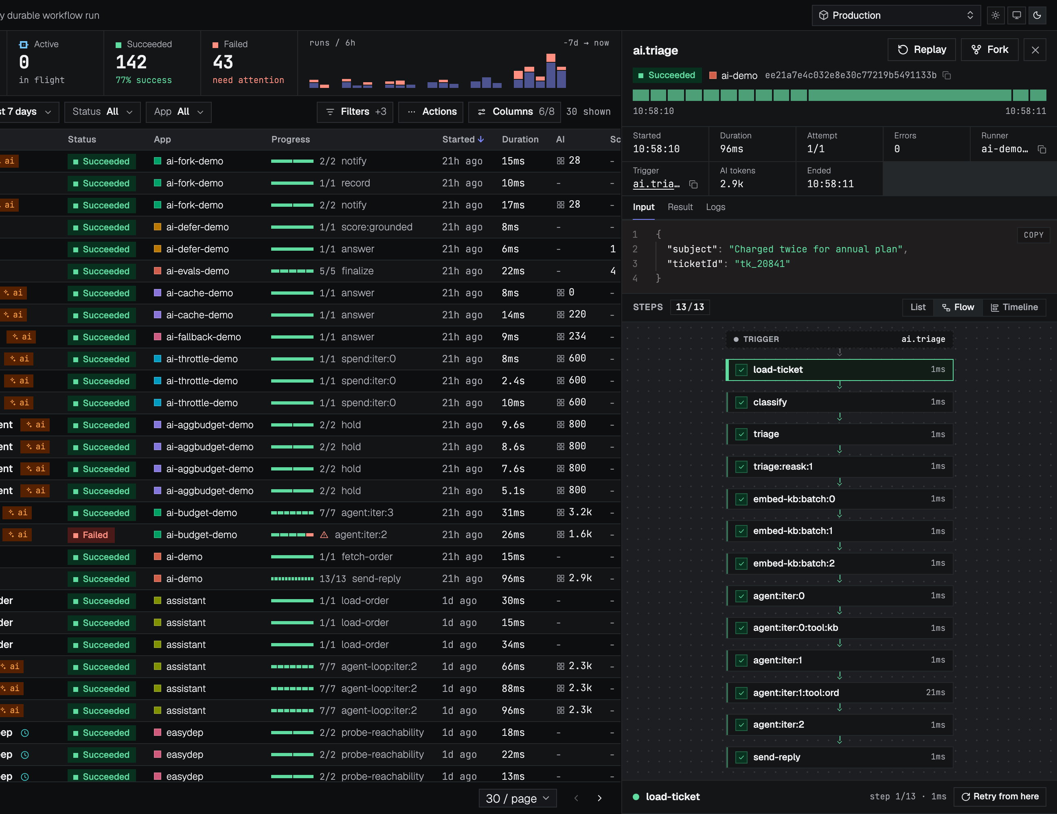
Task: Switch to dark theme moon icon
Action: pyautogui.click(x=1037, y=15)
